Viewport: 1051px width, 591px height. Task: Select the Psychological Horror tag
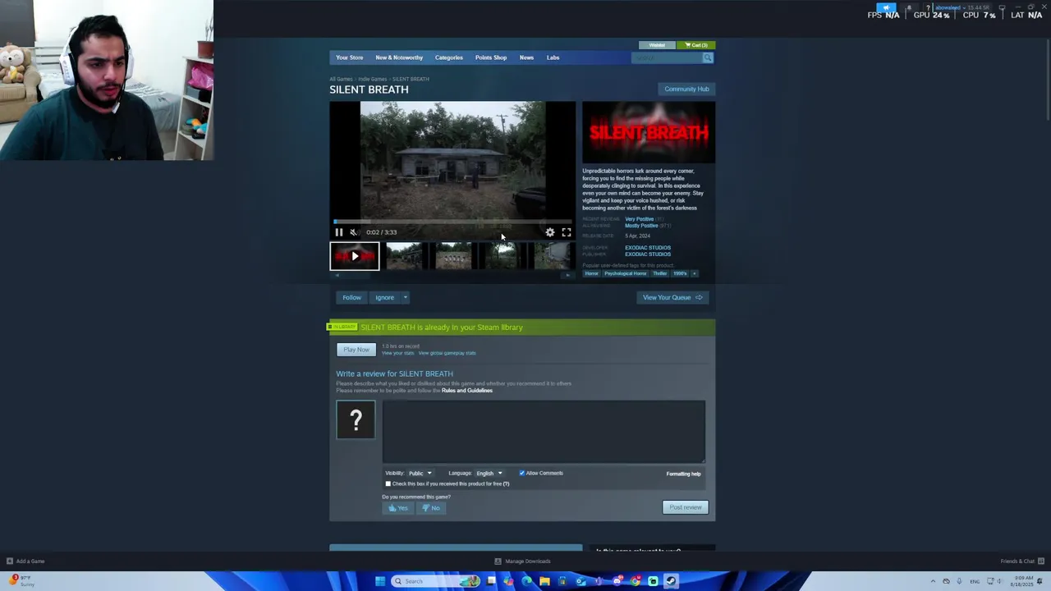click(x=626, y=273)
